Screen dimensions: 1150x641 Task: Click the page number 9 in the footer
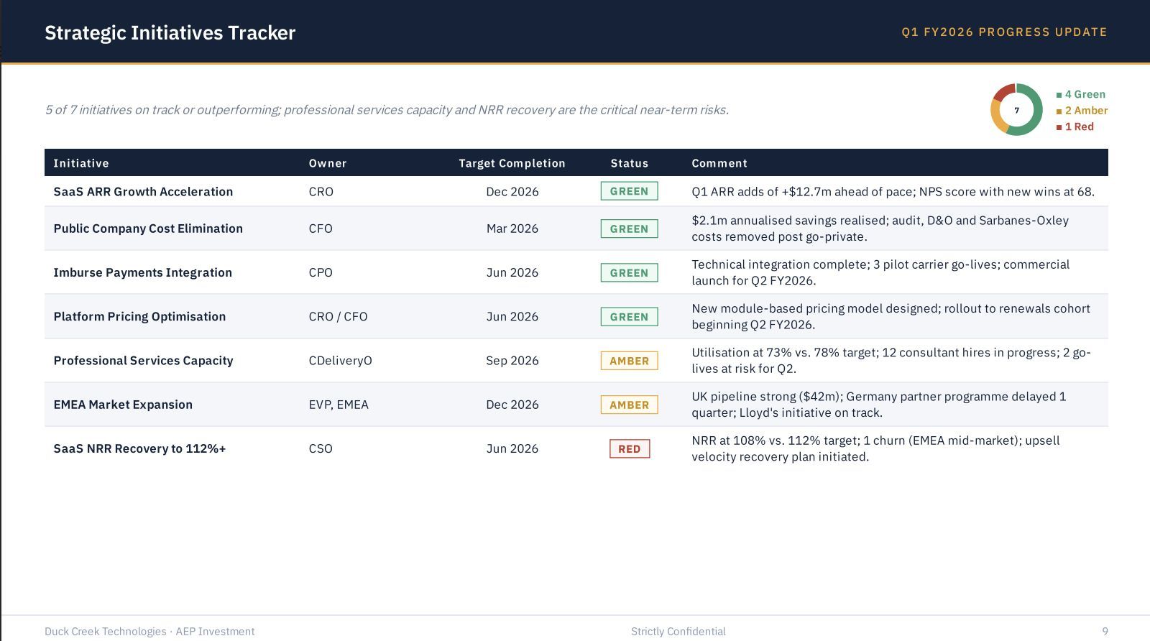click(x=1105, y=631)
